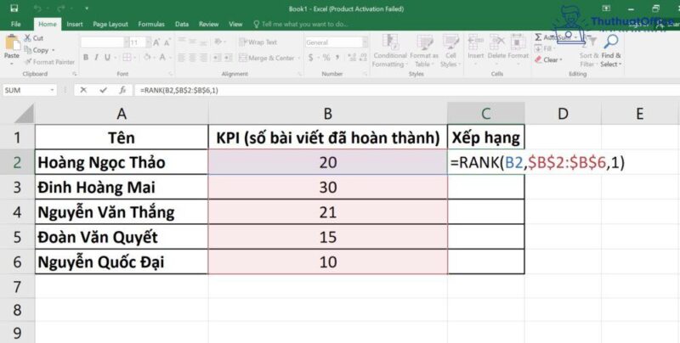Open the Format cells menu
This screenshot has height=343, width=680.
(518, 47)
